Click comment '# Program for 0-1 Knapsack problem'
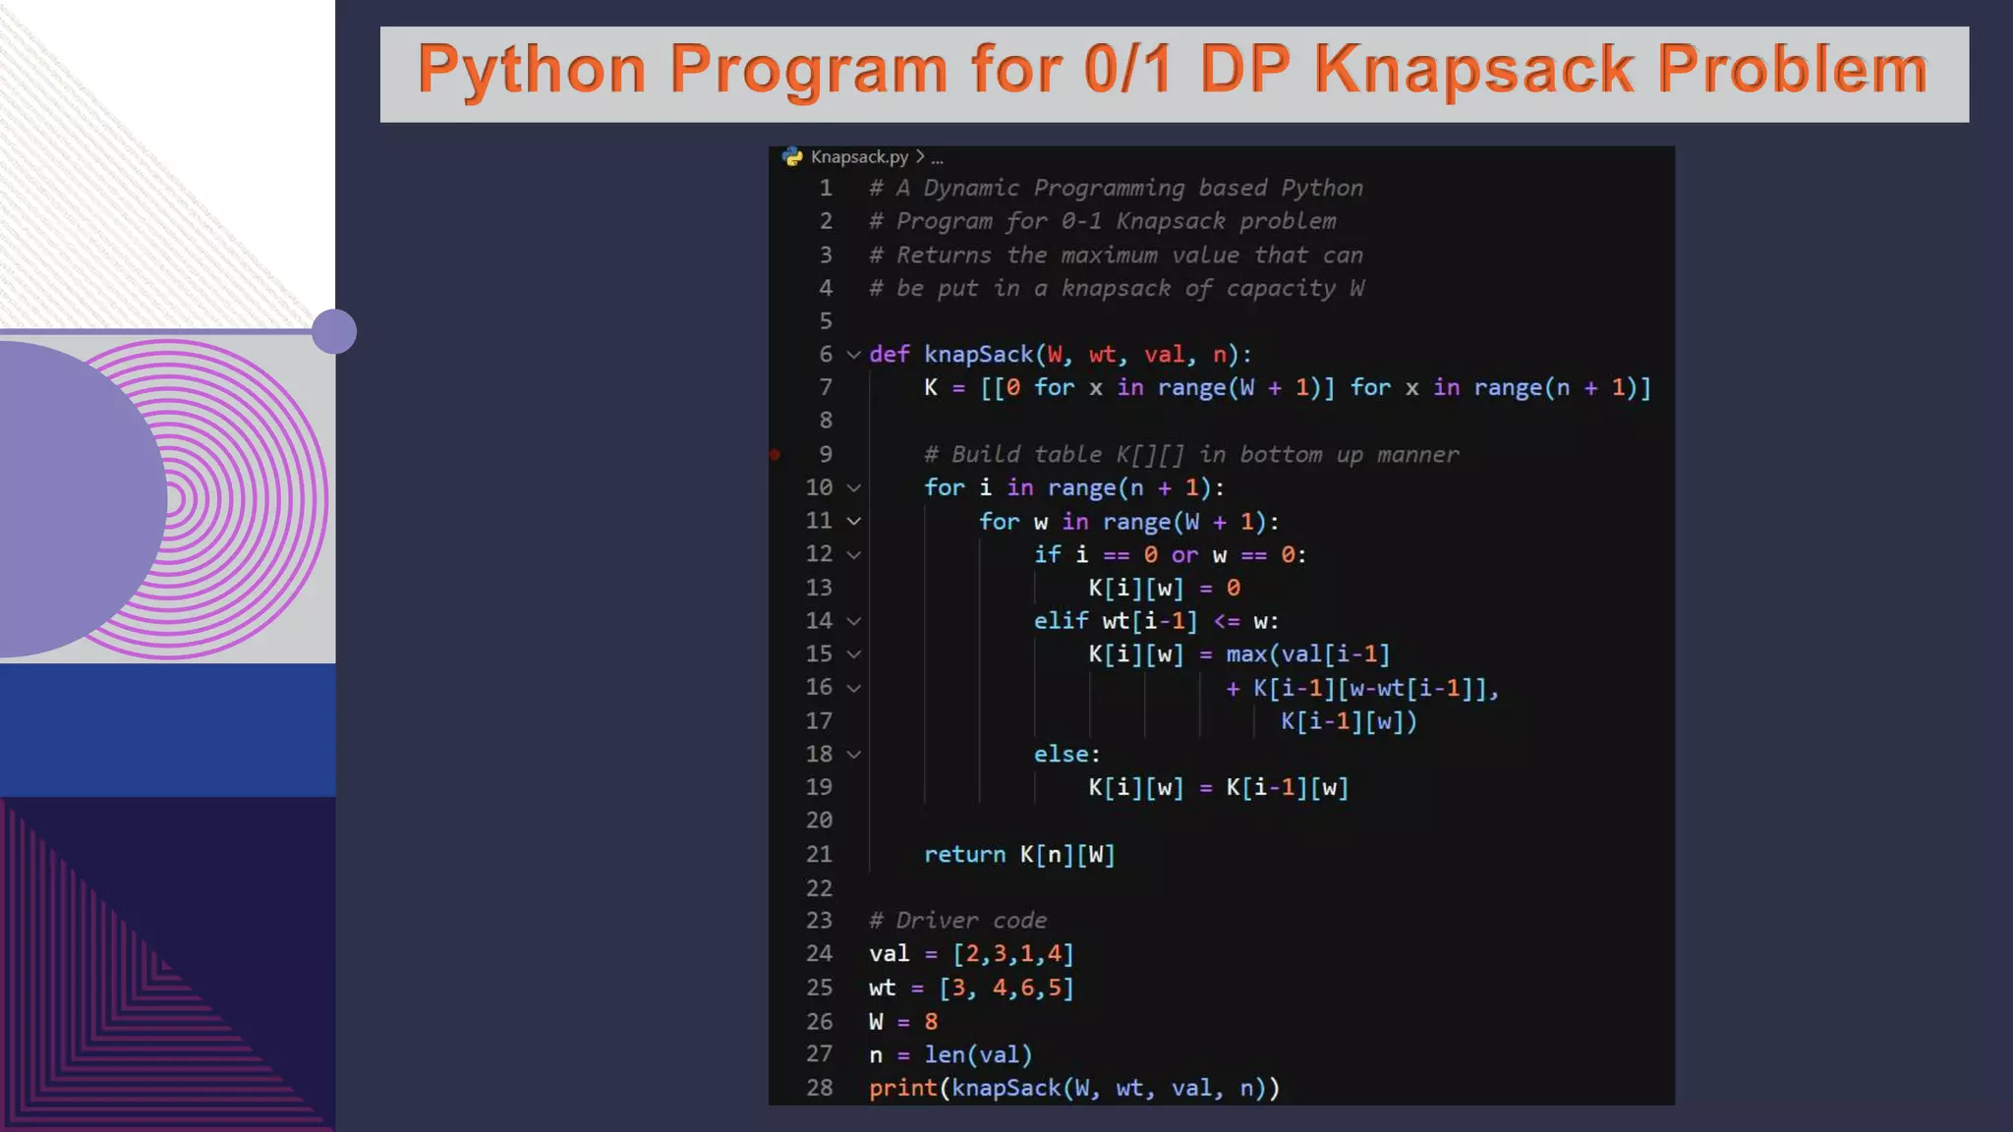 1102,221
